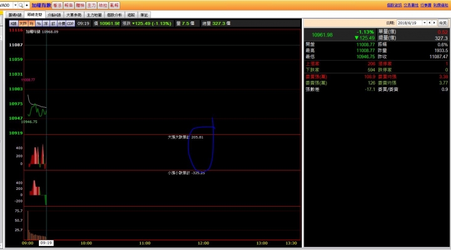Toggle the 均 average line button
This screenshot has width=451, height=250.
click(x=31, y=24)
